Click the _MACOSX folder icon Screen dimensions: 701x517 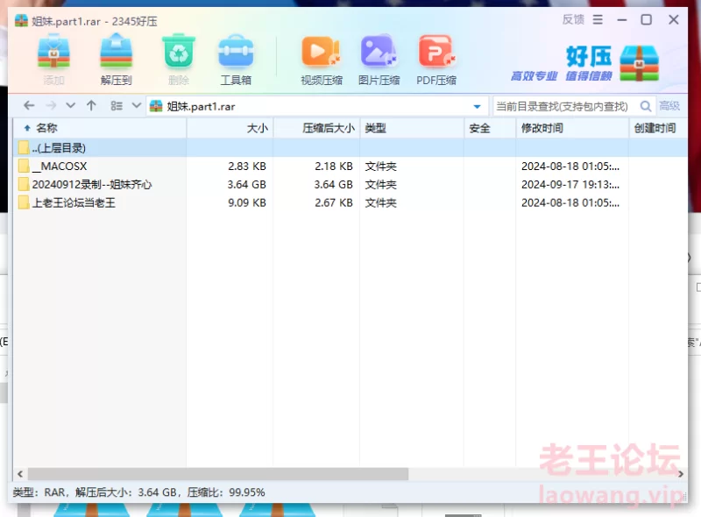point(25,166)
